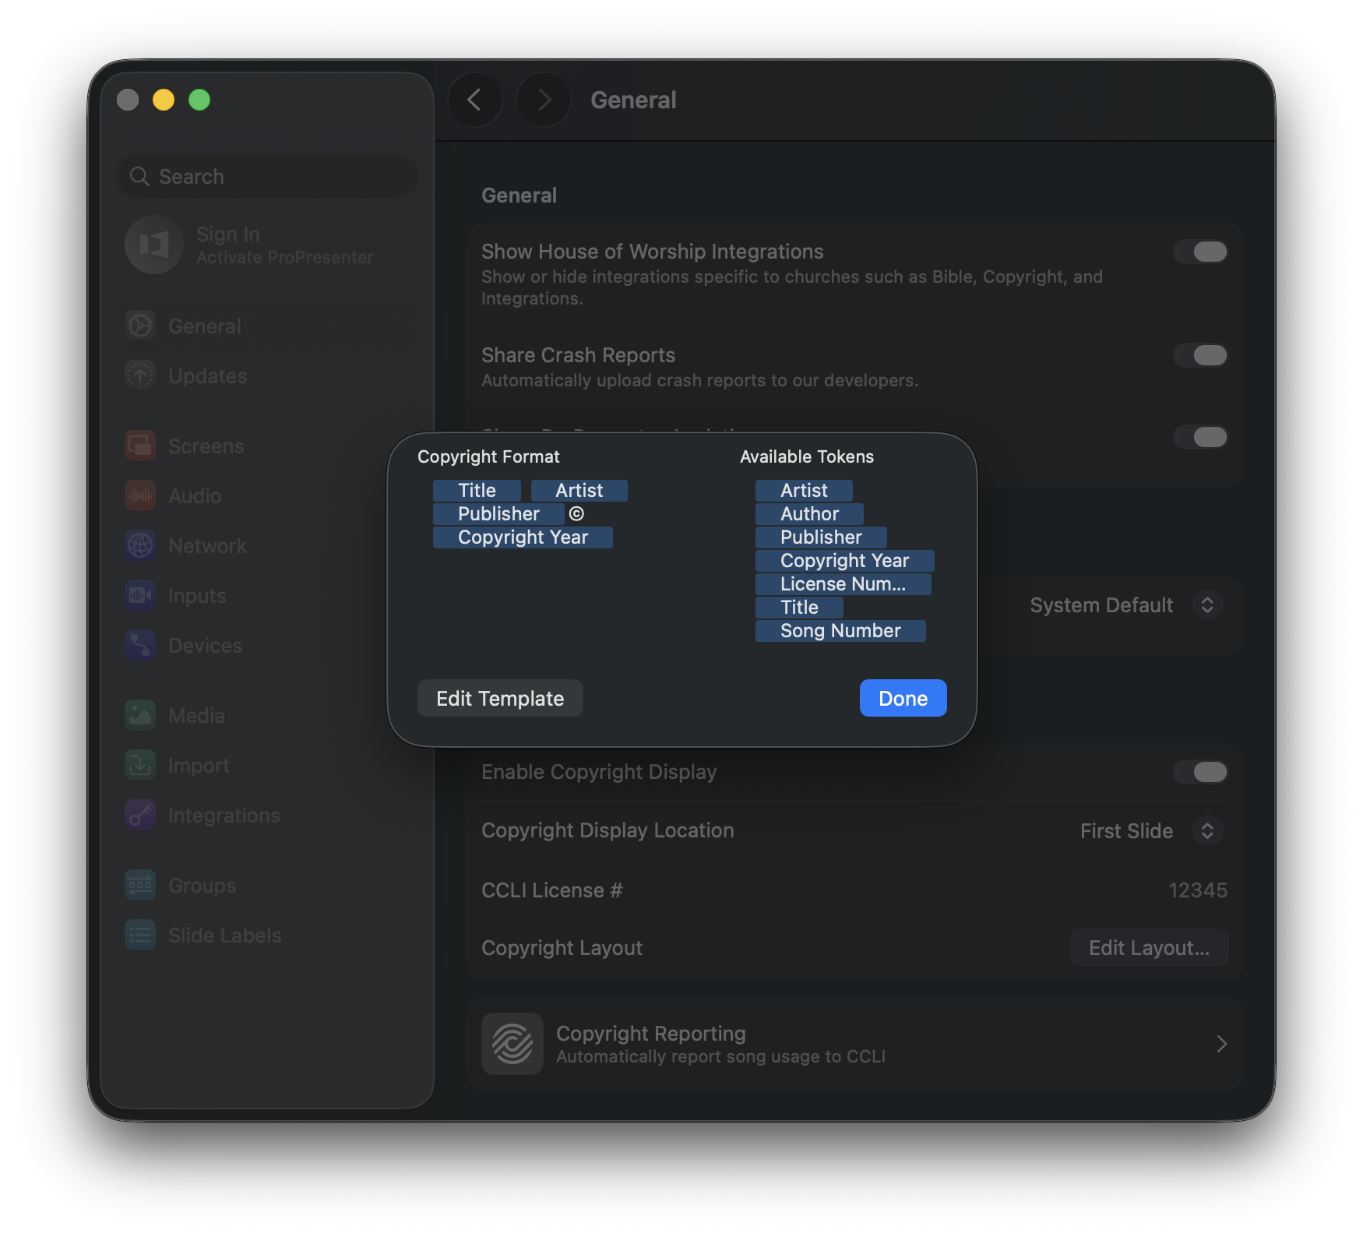This screenshot has height=1237, width=1363.
Task: Select the Media sidebar icon
Action: [x=140, y=715]
